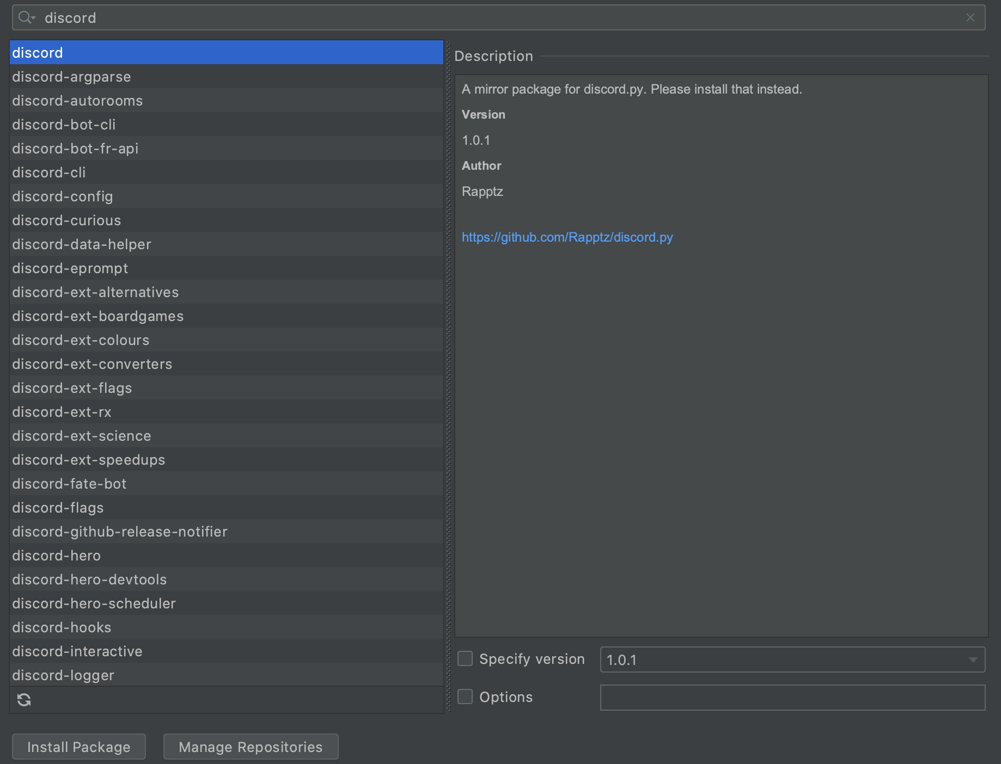
Task: Open the github.com/Rapptz/discord.py link
Action: coord(567,237)
